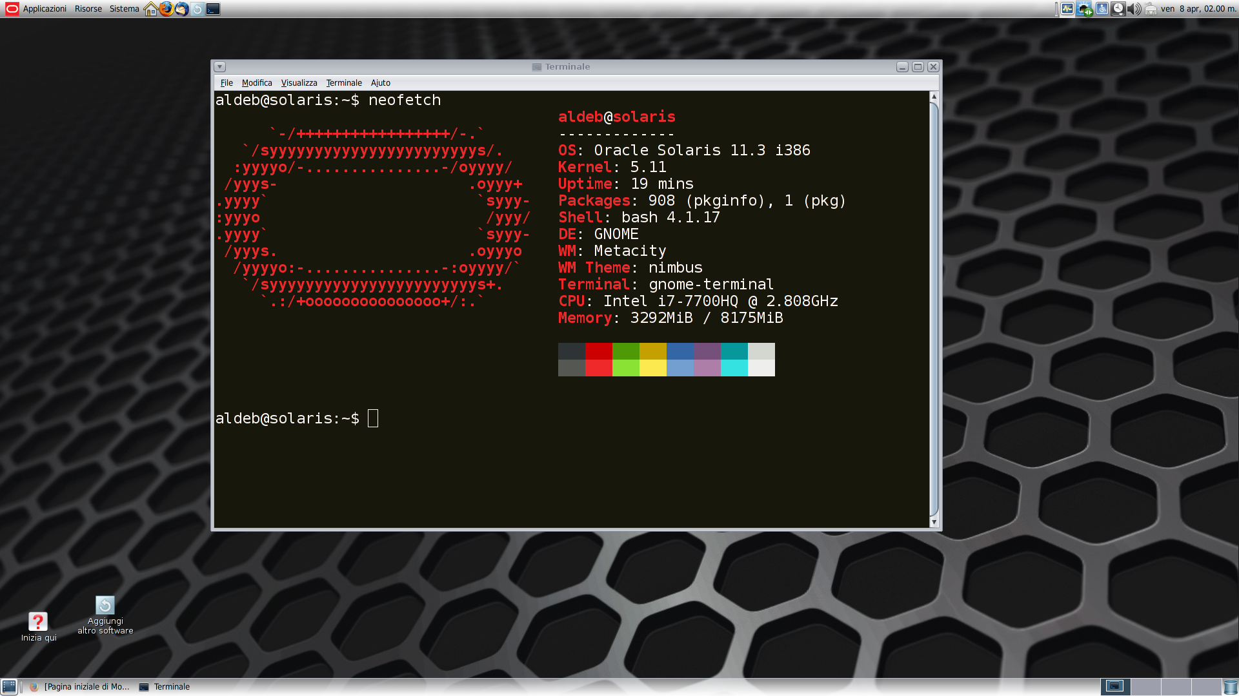Click the dark green neofetch color block
This screenshot has width=1239, height=696.
(626, 351)
